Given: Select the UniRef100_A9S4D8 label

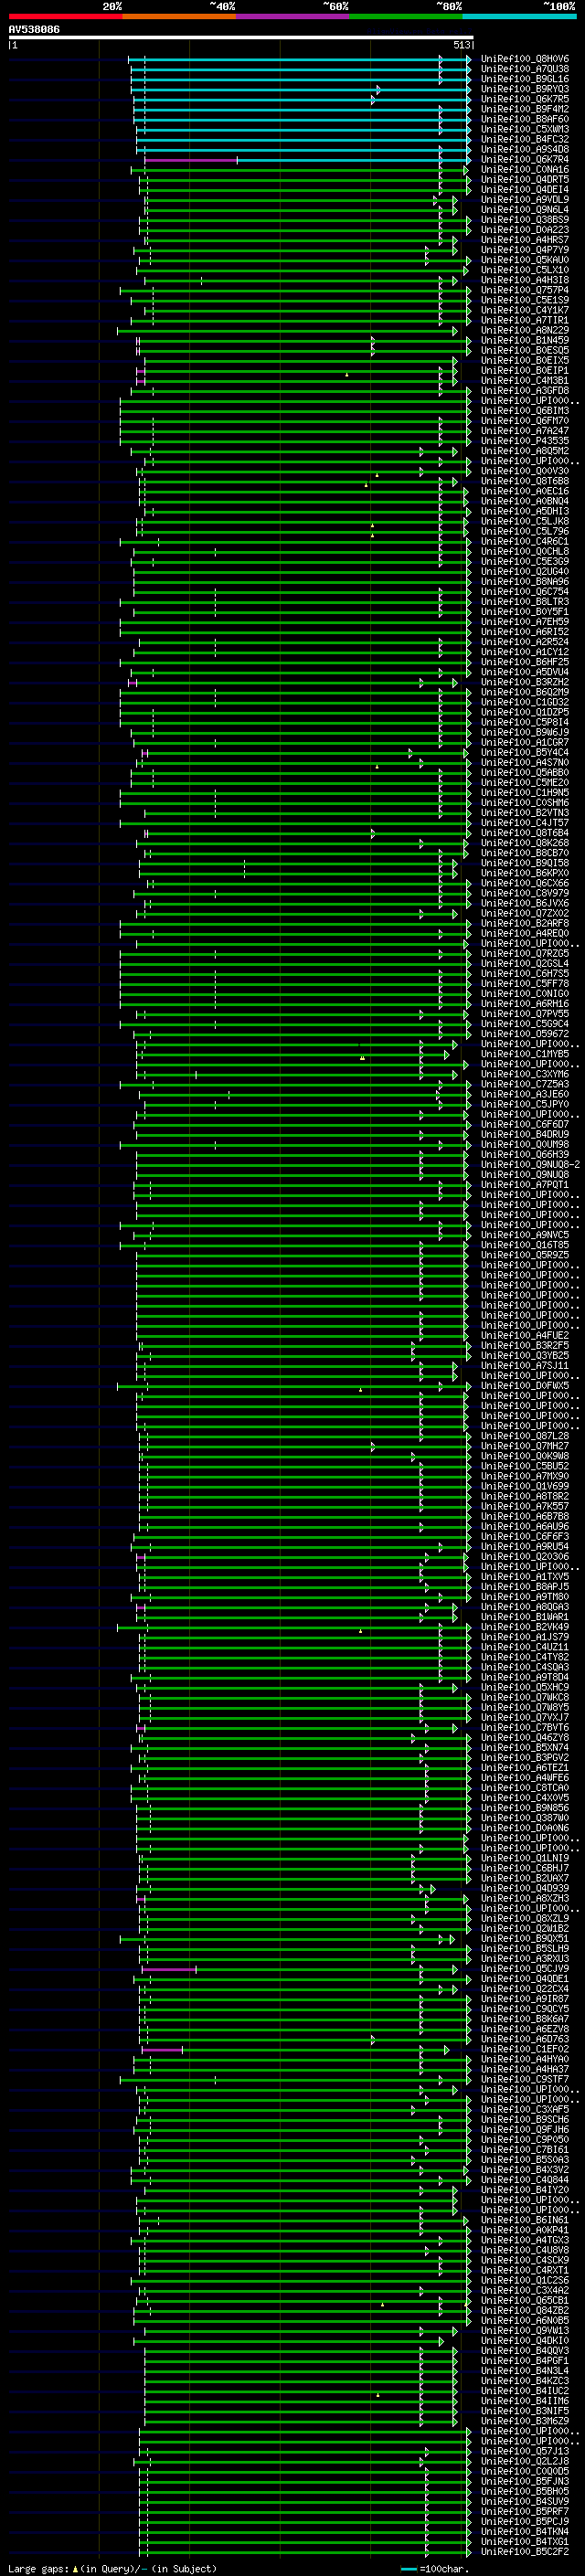Looking at the screenshot, I should pyautogui.click(x=524, y=149).
